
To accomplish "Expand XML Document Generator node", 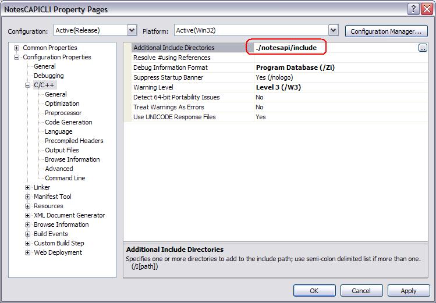I will (x=27, y=216).
